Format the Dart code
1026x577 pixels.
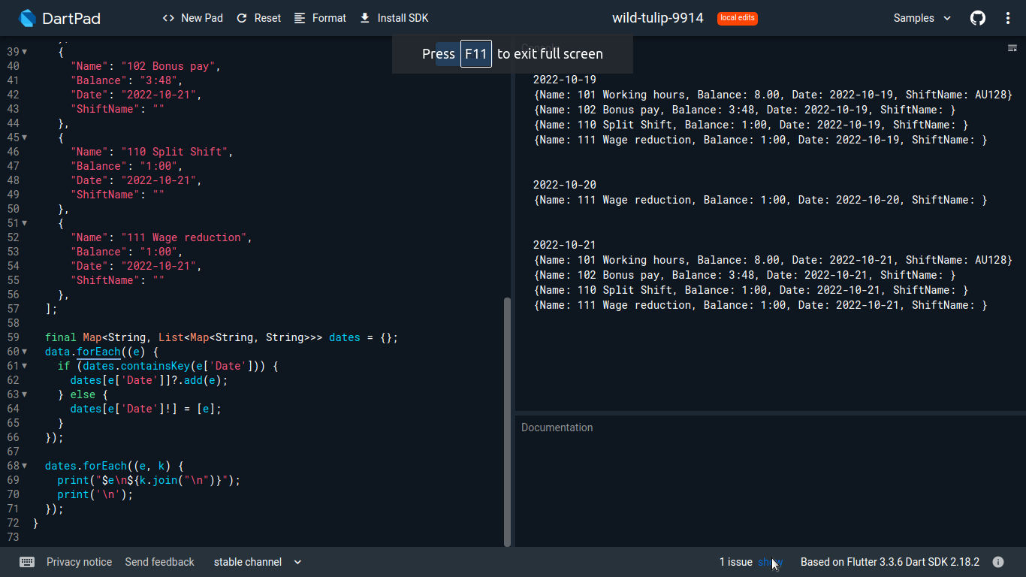point(320,18)
